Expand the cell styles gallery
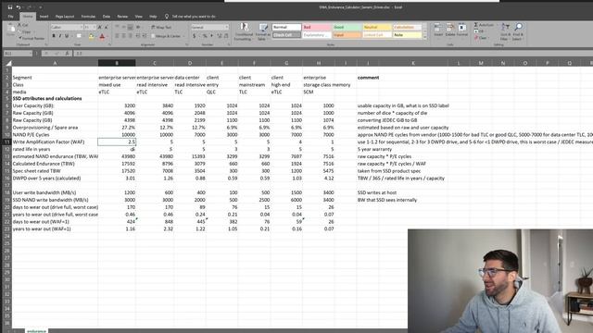Image resolution: width=593 pixels, height=333 pixels. (x=424, y=37)
